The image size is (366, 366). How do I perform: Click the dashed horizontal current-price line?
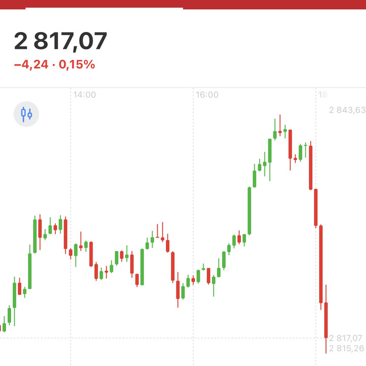click(x=152, y=338)
